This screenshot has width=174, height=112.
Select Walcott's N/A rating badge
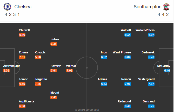pyautogui.click(x=128, y=35)
